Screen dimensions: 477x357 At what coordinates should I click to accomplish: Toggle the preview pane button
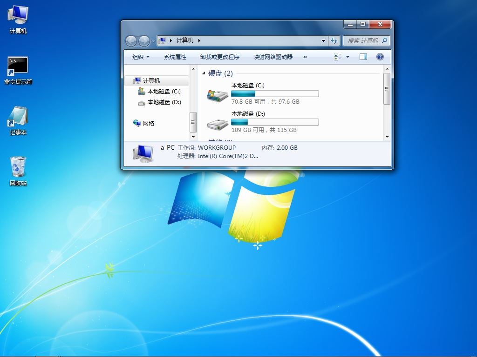tap(363, 57)
